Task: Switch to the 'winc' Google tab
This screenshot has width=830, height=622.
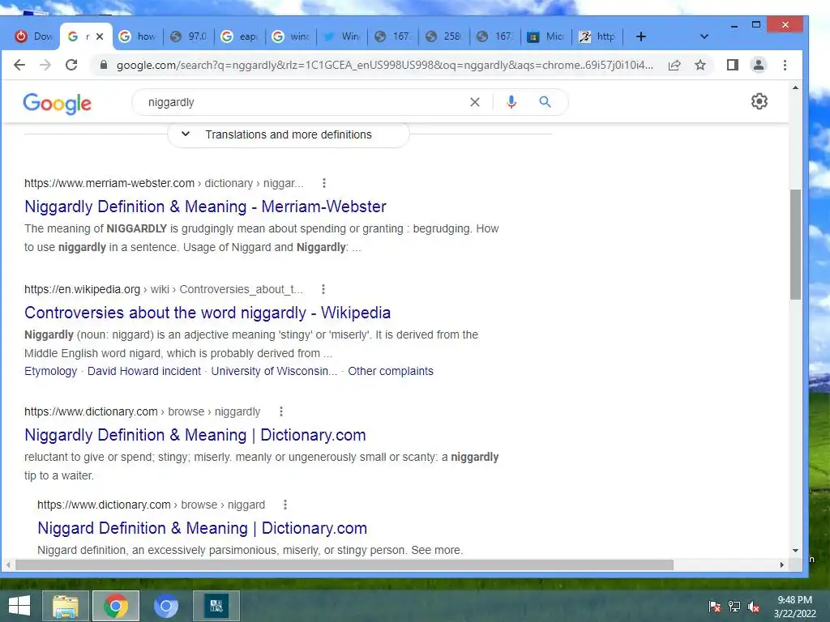Action: [291, 36]
